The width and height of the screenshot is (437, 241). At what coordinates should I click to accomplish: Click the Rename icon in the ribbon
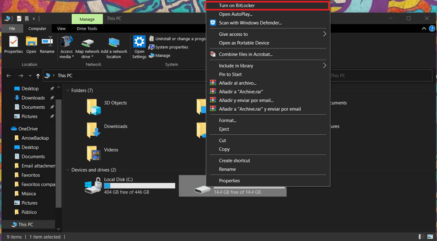point(47,43)
